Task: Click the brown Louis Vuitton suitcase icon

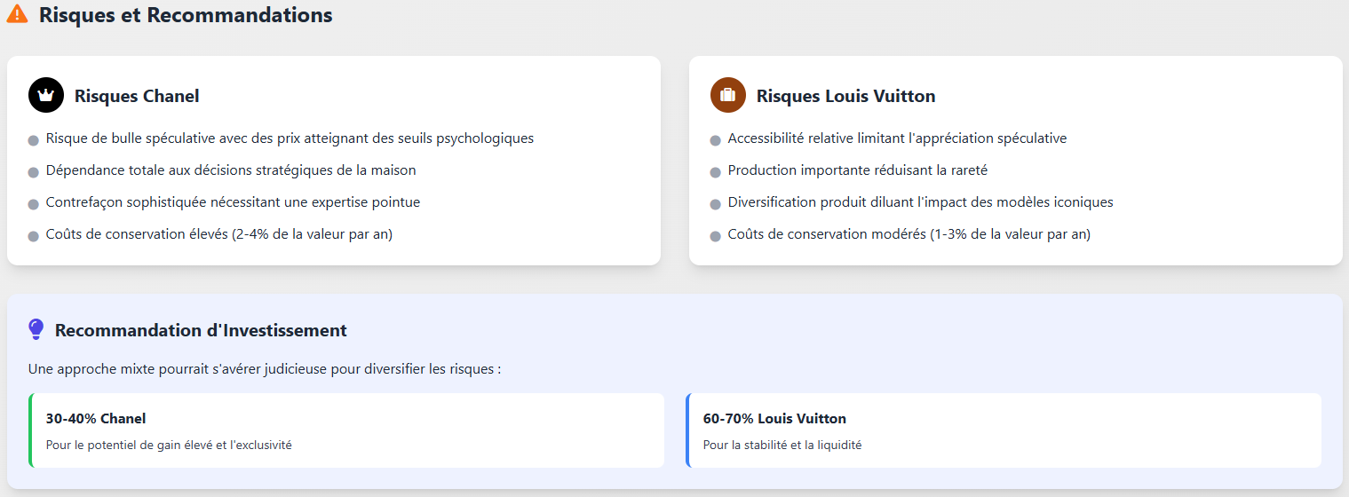Action: click(727, 96)
